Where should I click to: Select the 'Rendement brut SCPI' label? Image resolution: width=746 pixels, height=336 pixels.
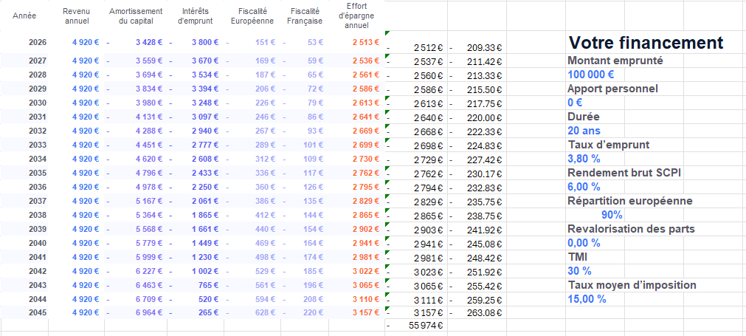(x=624, y=173)
